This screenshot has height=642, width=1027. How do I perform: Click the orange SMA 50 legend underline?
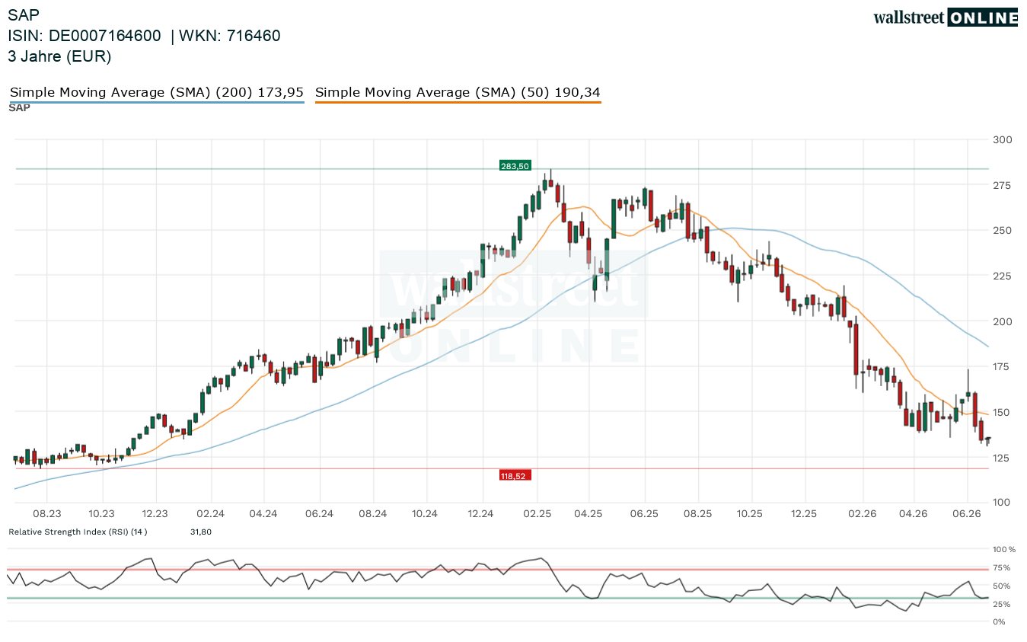click(458, 102)
